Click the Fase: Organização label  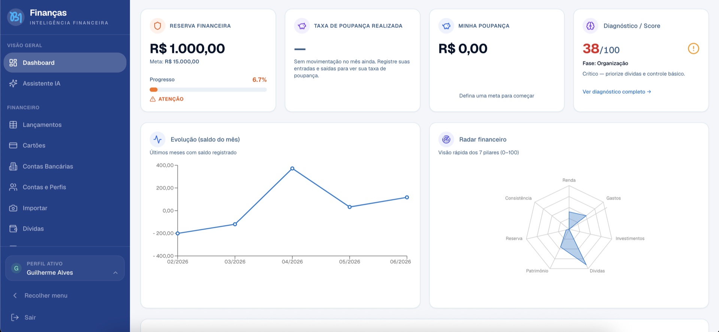(x=605, y=63)
